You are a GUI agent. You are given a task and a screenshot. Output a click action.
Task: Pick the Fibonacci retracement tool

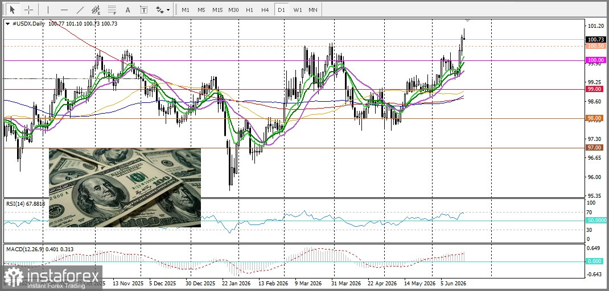click(x=112, y=9)
